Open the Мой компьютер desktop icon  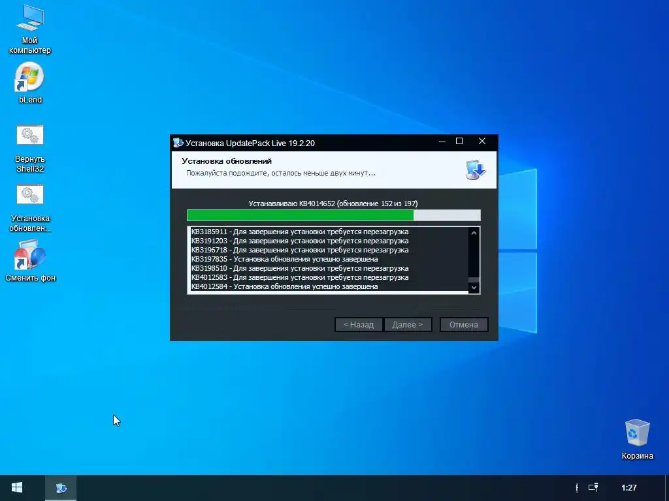click(30, 29)
